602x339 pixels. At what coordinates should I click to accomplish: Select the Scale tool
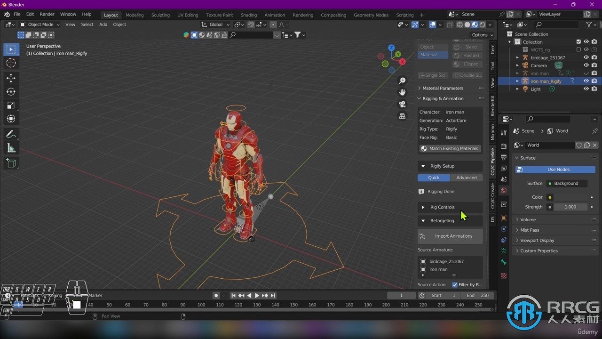(11, 105)
